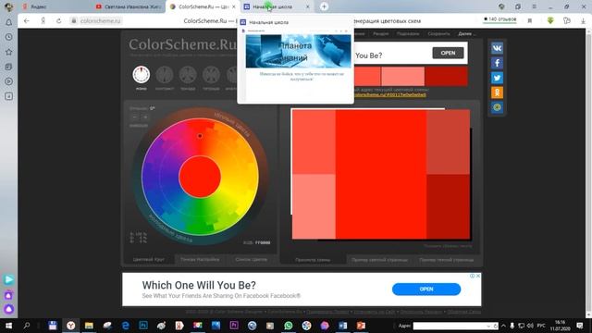This screenshot has width=592, height=333.
Task: Open the 140 отзывов reviews link
Action: (x=499, y=19)
